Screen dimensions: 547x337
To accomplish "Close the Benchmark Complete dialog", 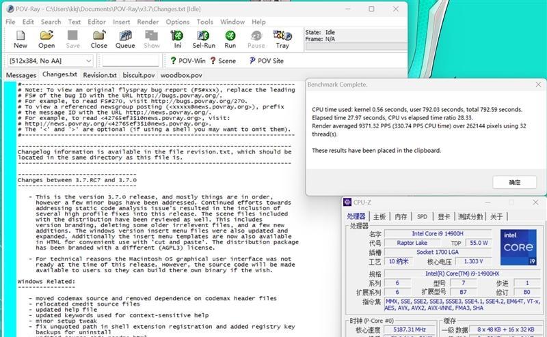I will click(x=538, y=85).
